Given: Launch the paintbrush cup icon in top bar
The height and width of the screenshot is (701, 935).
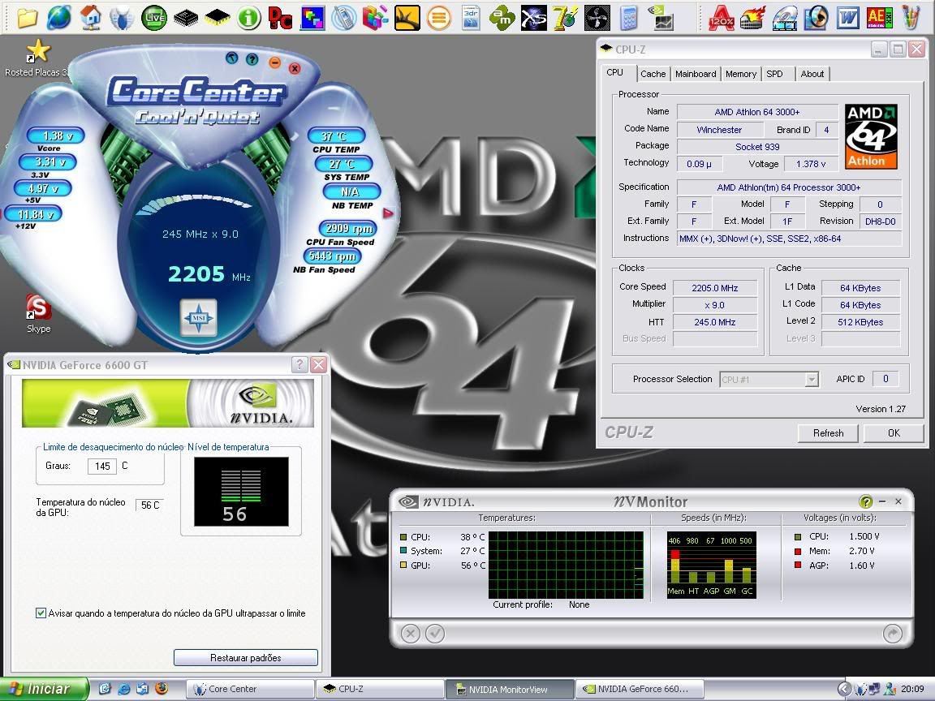Looking at the screenshot, I should [911, 18].
